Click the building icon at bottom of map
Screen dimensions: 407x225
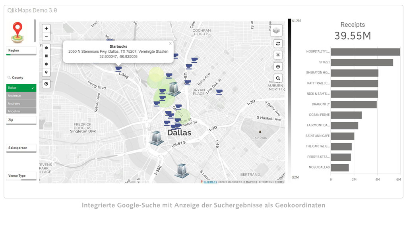tap(181, 170)
